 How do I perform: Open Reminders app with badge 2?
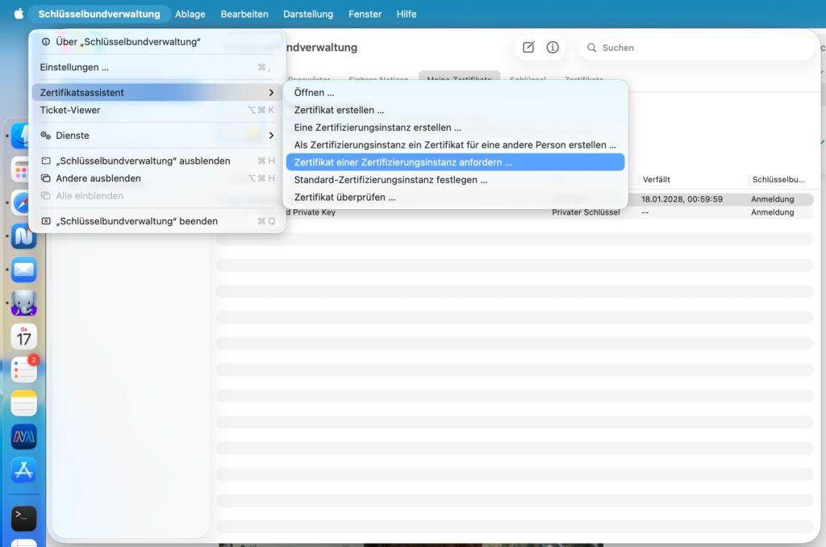click(x=23, y=370)
